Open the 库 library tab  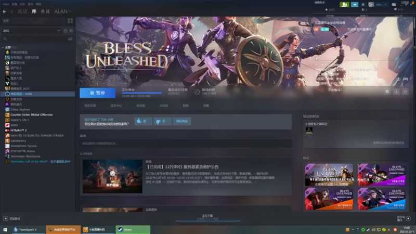[34, 11]
